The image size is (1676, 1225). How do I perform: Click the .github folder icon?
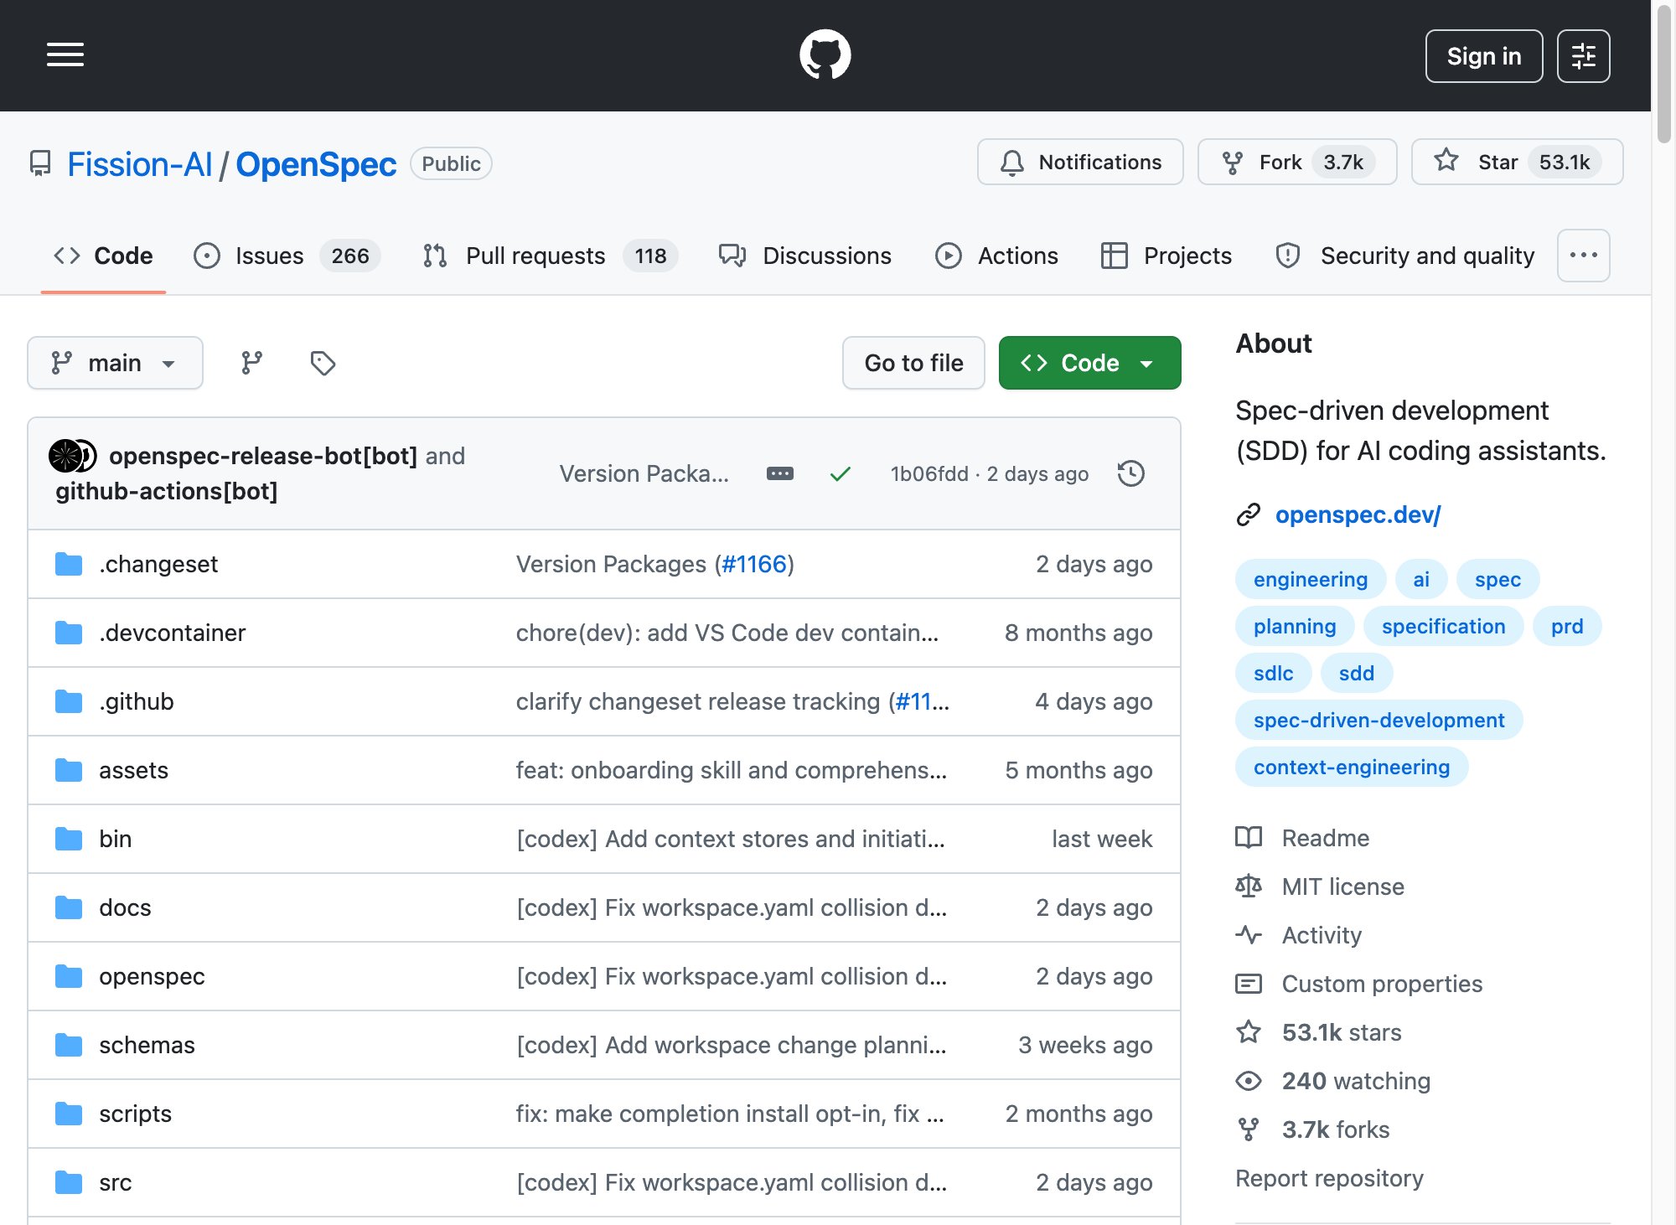69,701
